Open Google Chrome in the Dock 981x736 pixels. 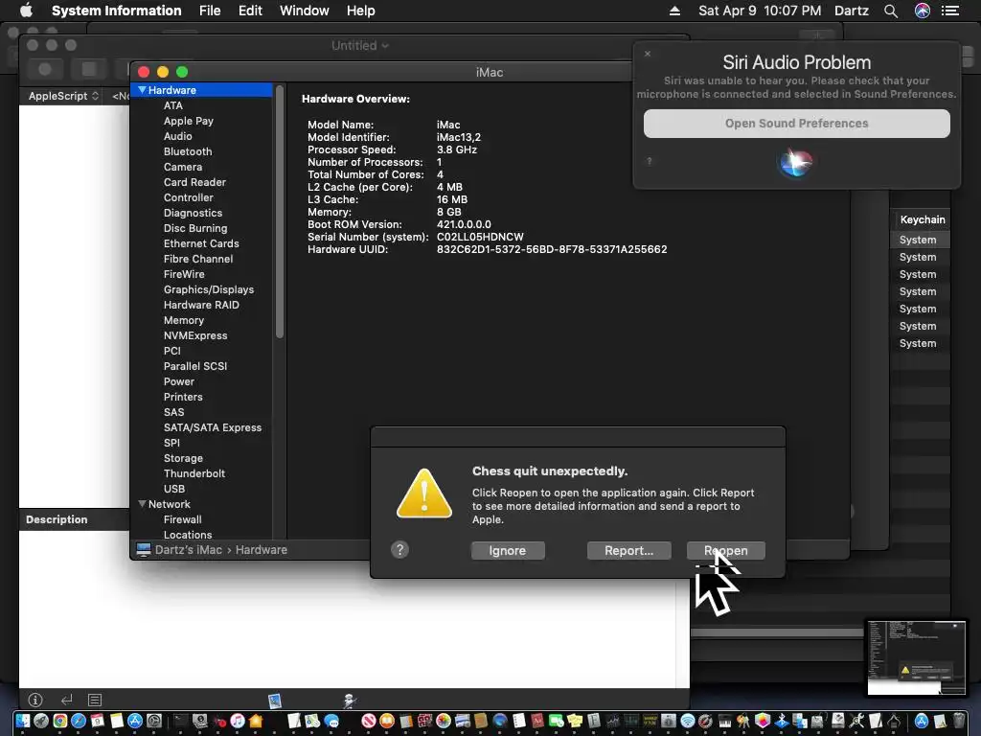[x=60, y=721]
